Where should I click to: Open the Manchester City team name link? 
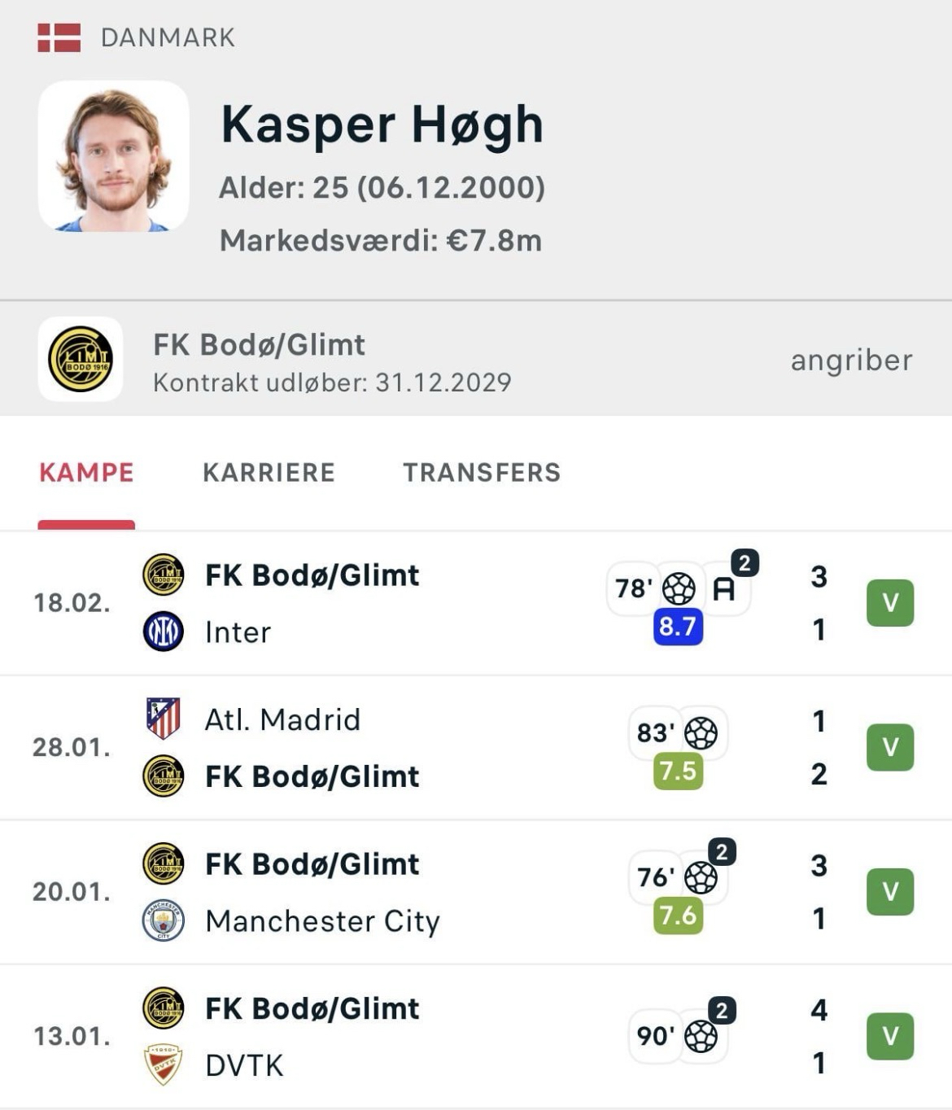click(322, 921)
